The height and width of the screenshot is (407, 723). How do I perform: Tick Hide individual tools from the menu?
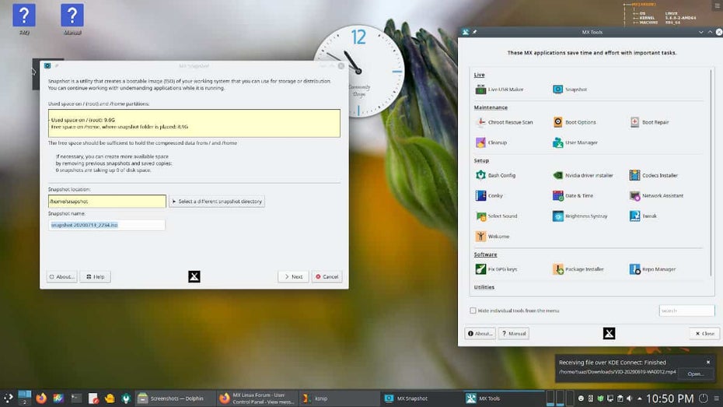pos(473,311)
